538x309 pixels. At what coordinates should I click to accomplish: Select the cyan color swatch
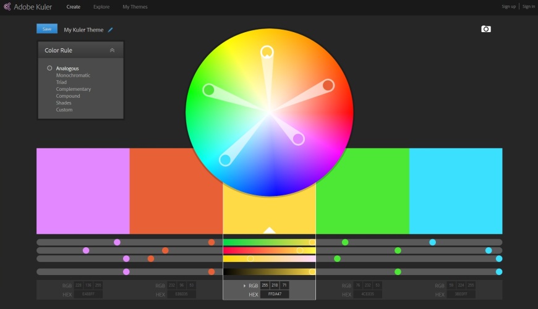(x=456, y=191)
